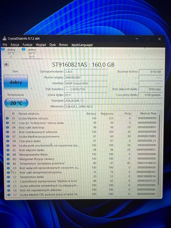Screen dimensions: 171x228
Task: Click status icon for attribute C5 row
Action: (9, 186)
